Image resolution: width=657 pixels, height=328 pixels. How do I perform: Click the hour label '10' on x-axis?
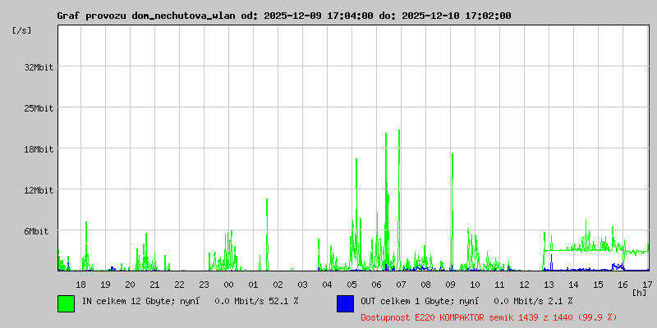pyautogui.click(x=475, y=285)
